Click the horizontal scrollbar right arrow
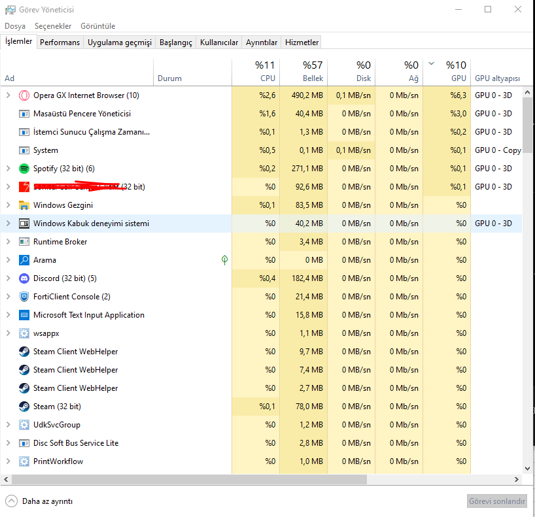 [517, 480]
